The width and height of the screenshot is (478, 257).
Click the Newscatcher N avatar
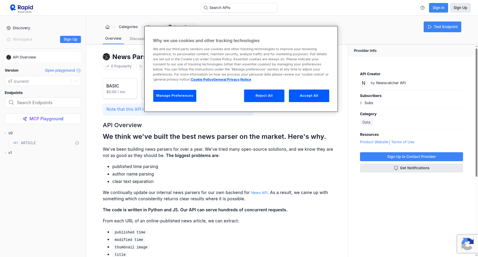(364, 83)
